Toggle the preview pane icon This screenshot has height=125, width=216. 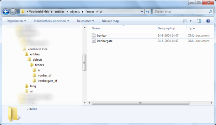199,21
